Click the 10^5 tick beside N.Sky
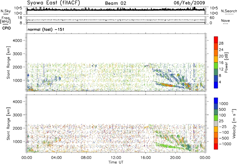237x164 pixels. [18, 8]
